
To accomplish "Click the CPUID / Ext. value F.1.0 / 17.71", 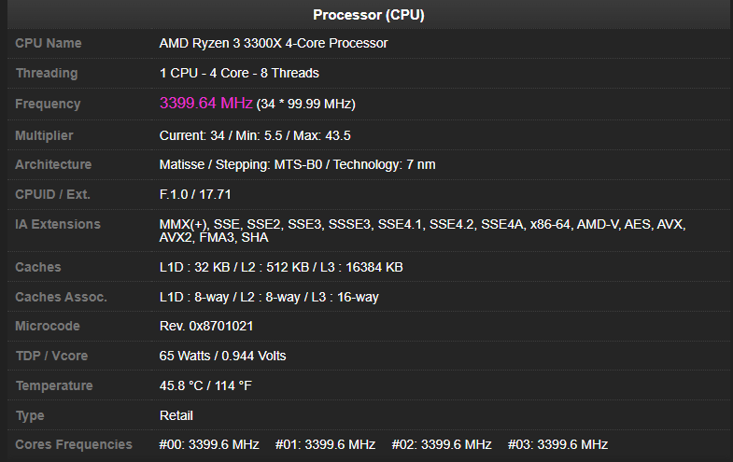I will click(x=195, y=194).
